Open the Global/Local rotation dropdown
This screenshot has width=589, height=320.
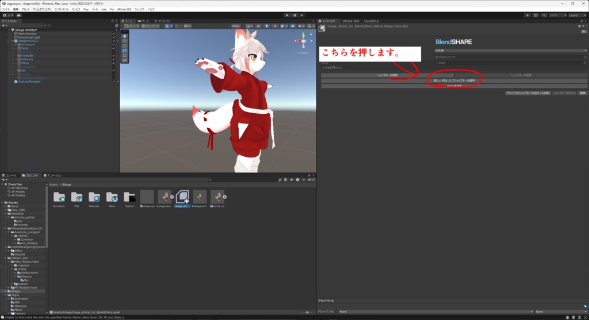(151, 26)
